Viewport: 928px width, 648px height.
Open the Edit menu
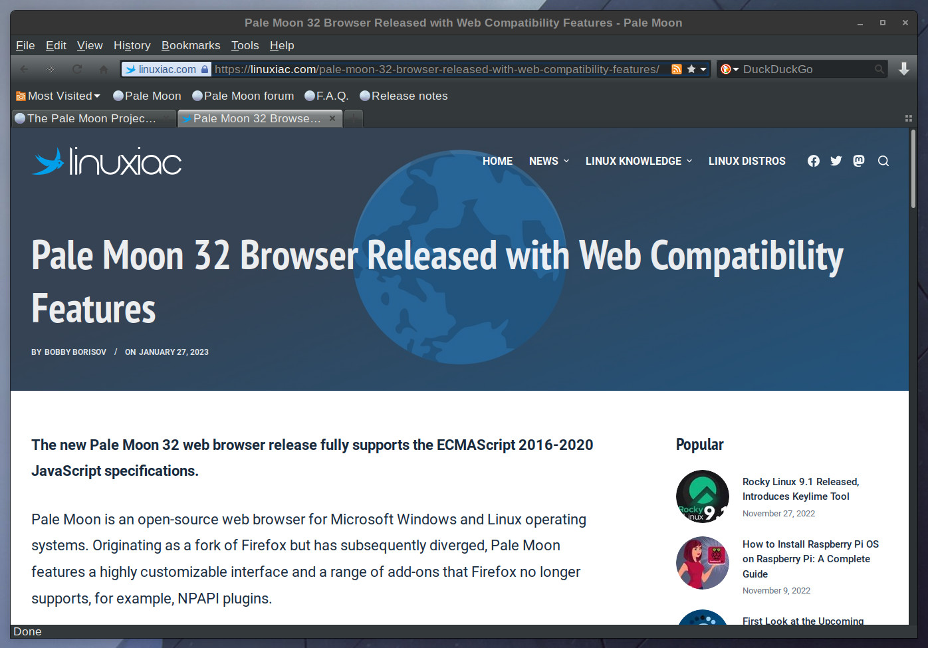(56, 45)
